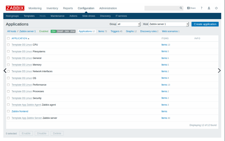
Task: Toggle the select-all applications checkbox
Action: [8, 38]
